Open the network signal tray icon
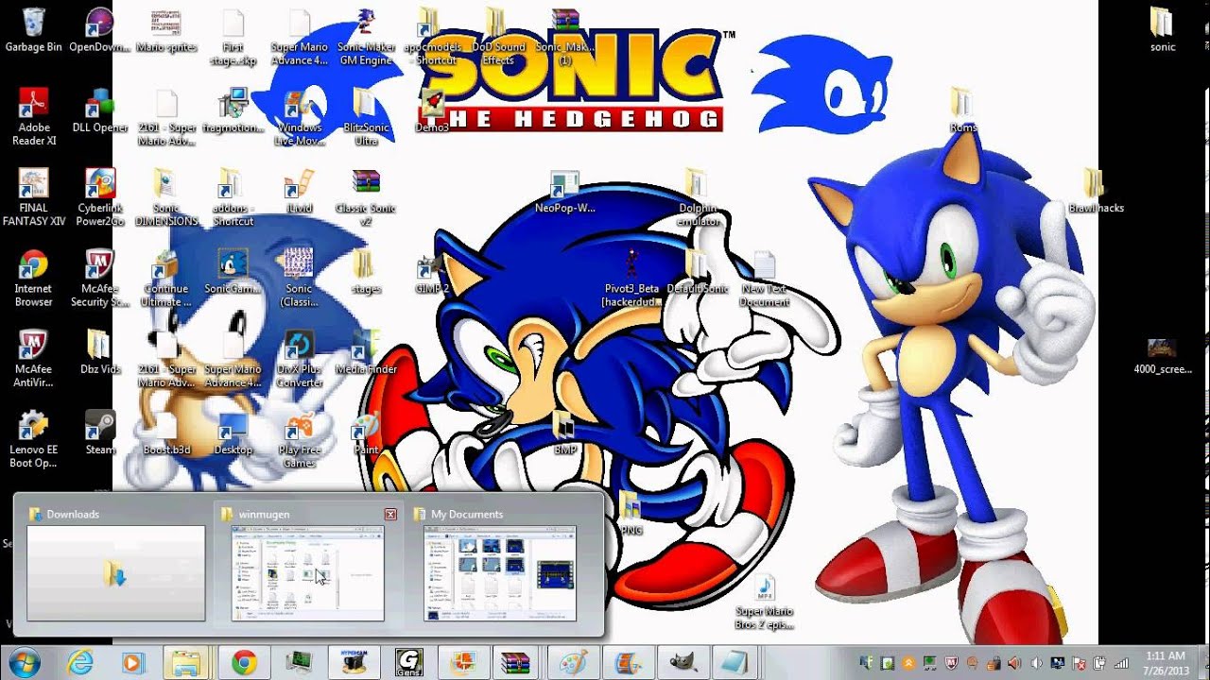This screenshot has height=680, width=1210. (x=1121, y=663)
